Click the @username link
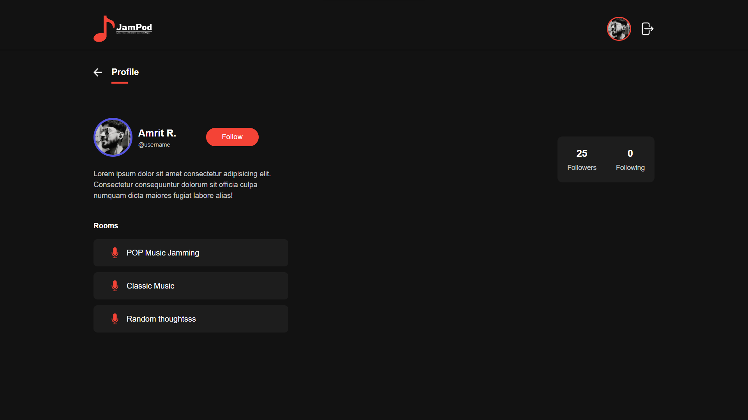Image resolution: width=748 pixels, height=420 pixels. coord(154,144)
